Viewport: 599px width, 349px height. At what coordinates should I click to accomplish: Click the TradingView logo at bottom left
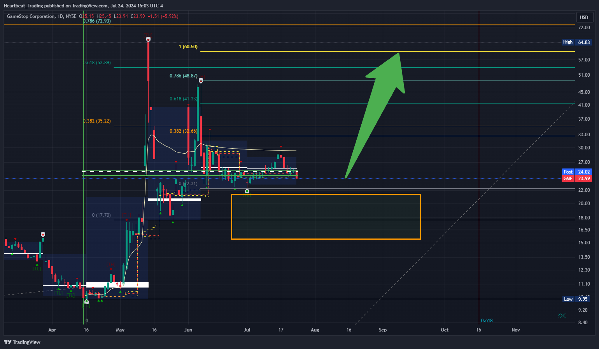point(22,342)
